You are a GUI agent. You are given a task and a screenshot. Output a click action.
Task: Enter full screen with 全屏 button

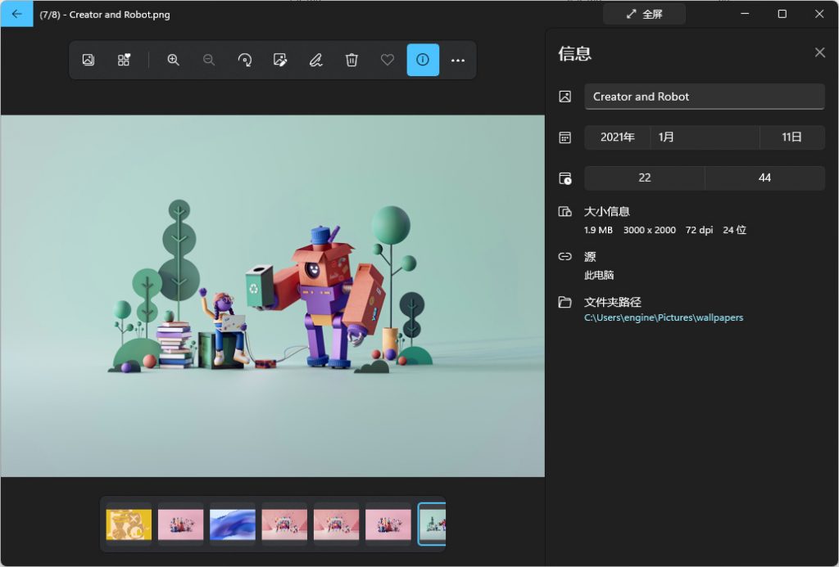pyautogui.click(x=644, y=15)
